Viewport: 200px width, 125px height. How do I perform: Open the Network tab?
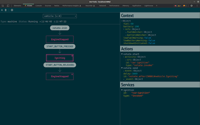[x=102, y=6]
